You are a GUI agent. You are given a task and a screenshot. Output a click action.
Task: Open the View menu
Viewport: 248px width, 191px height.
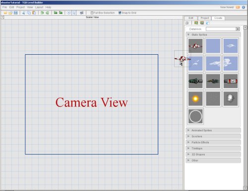click(30, 7)
